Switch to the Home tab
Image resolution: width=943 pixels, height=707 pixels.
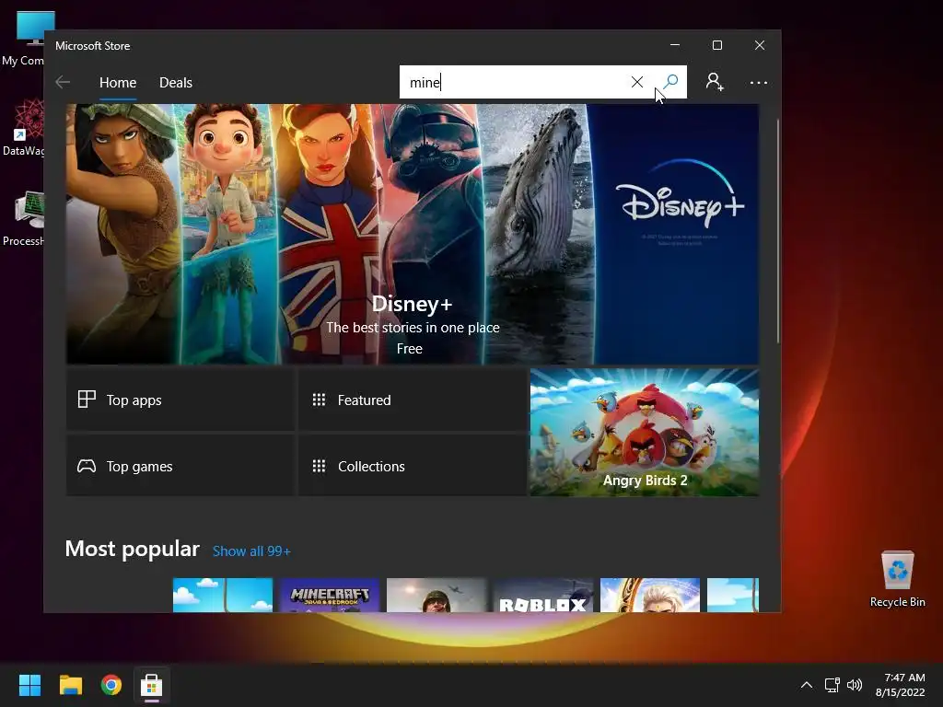118,82
